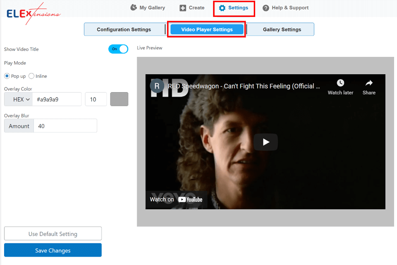Click the #a9a9a9 hex color field
This screenshot has width=397, height=265.
coord(57,99)
